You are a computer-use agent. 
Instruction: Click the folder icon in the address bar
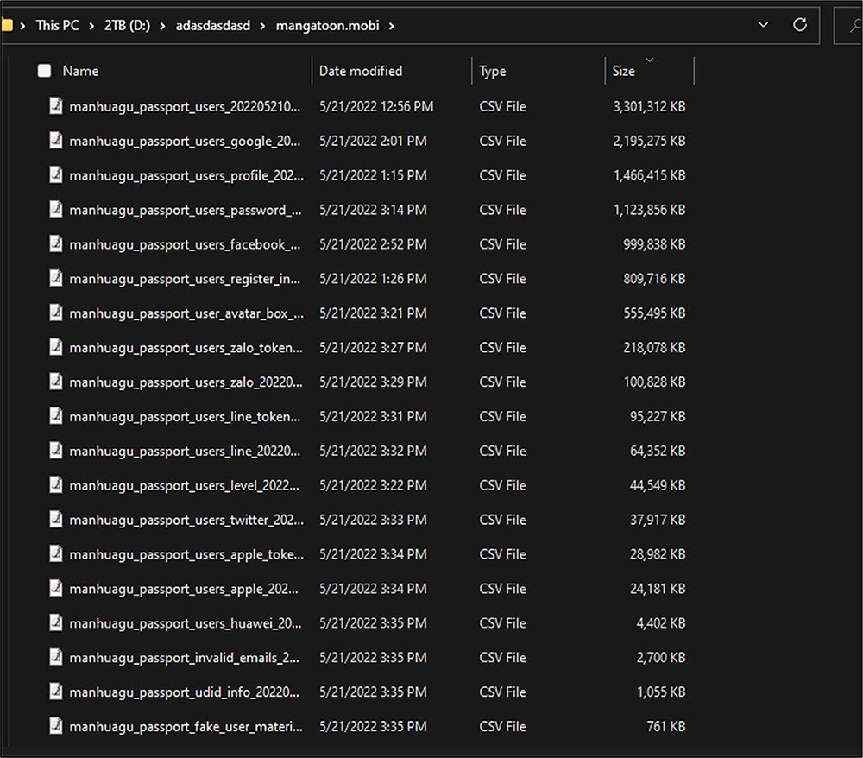(x=6, y=25)
